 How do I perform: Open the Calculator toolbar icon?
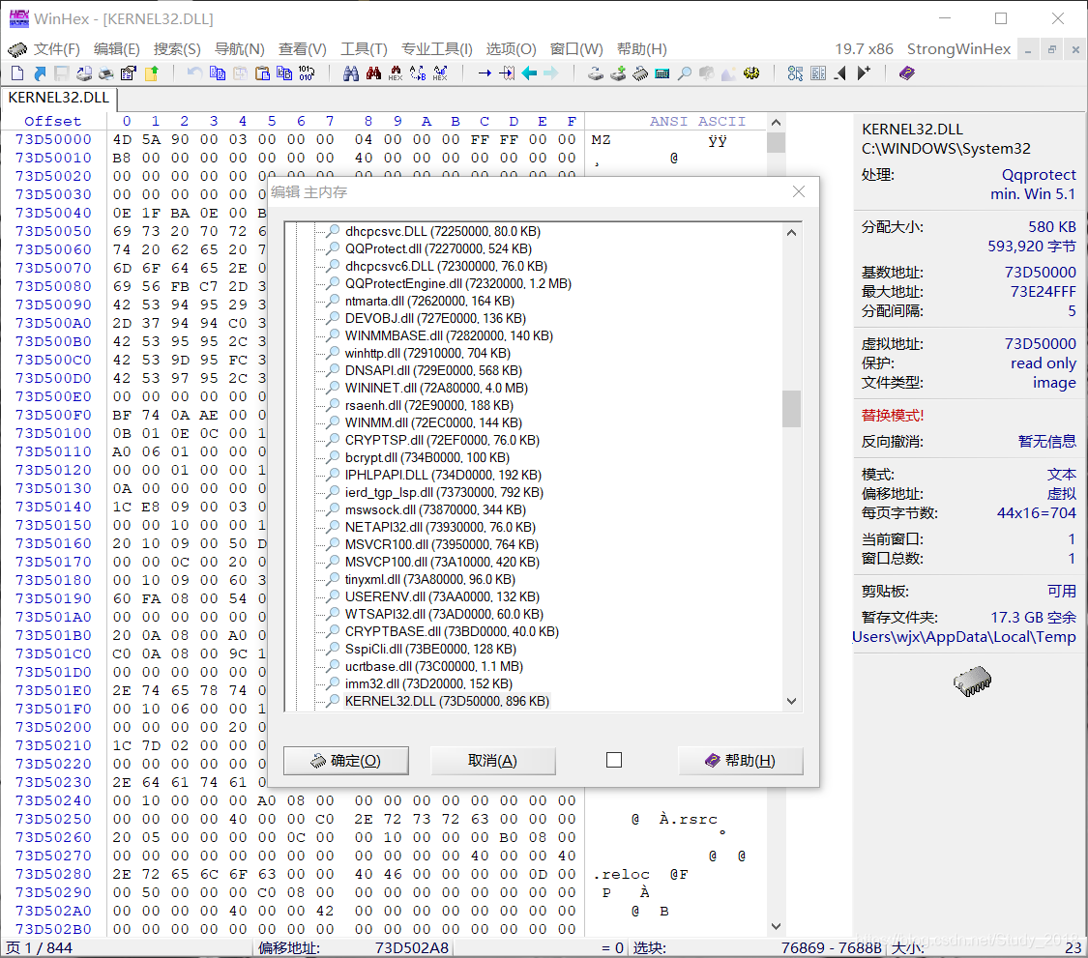662,73
